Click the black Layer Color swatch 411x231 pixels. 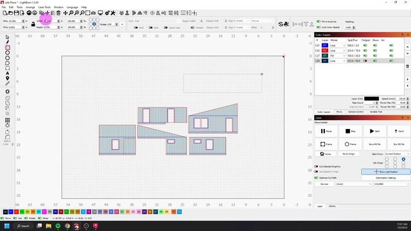(371, 99)
